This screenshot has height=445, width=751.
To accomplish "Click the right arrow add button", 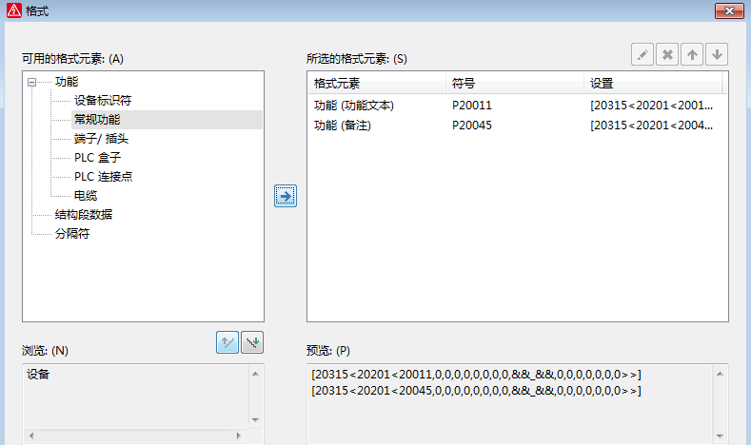I will tap(286, 196).
